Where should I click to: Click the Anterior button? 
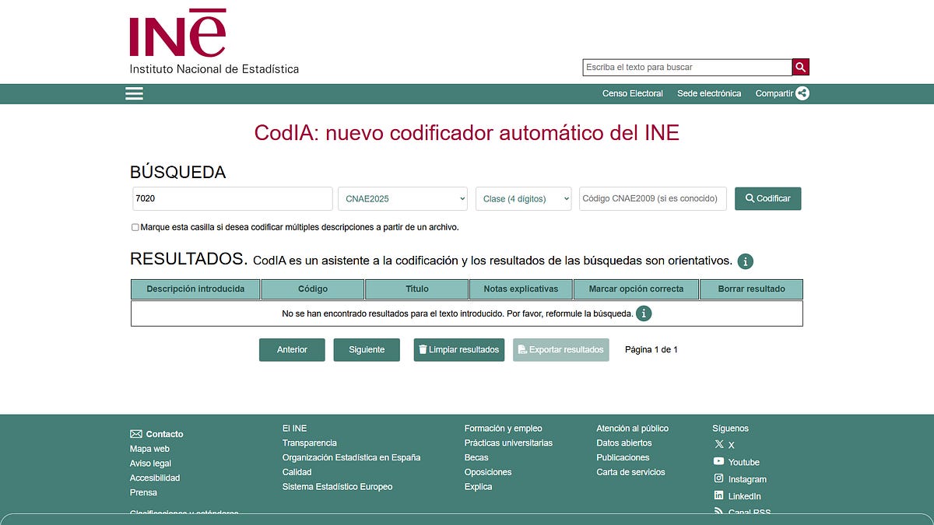pos(292,350)
